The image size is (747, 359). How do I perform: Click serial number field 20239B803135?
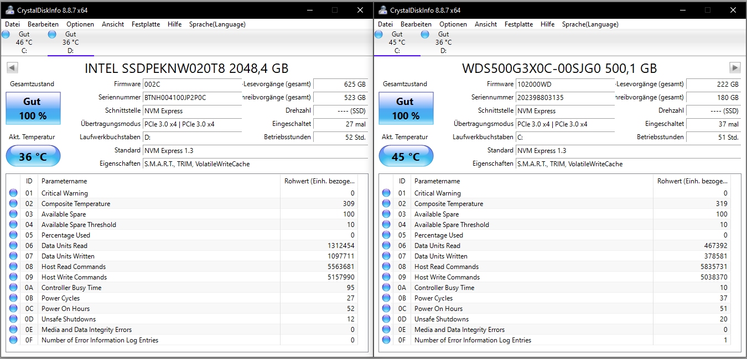tap(565, 98)
